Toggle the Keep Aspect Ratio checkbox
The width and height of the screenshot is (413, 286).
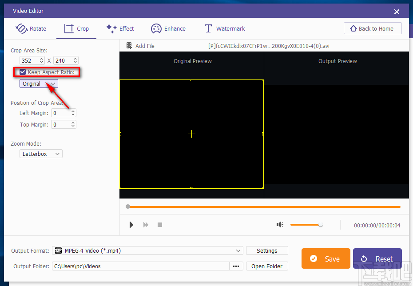23,72
